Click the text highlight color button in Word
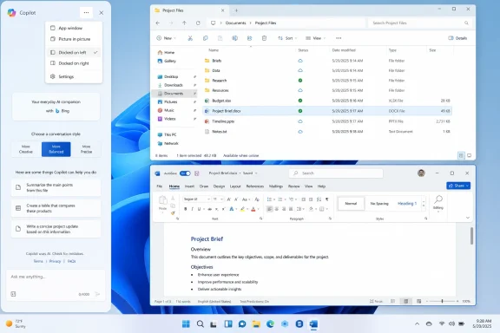500x333 pixels. [x=243, y=209]
